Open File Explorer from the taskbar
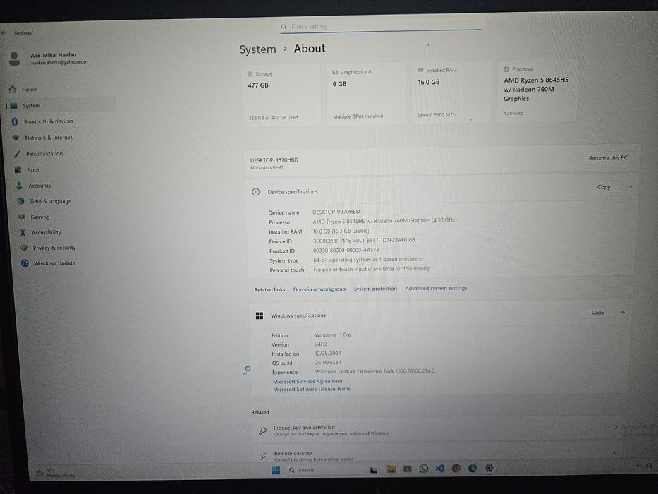The height and width of the screenshot is (494, 658). [391, 469]
